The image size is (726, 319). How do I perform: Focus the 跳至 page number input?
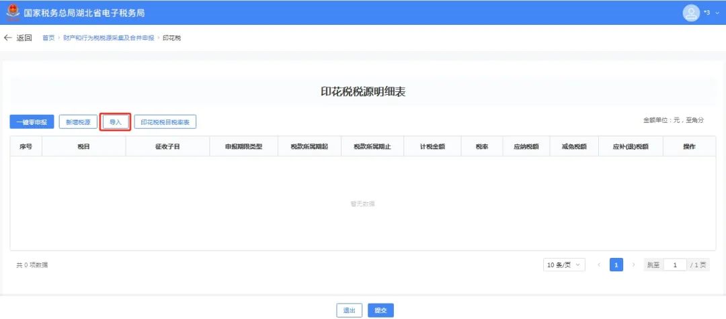675,265
